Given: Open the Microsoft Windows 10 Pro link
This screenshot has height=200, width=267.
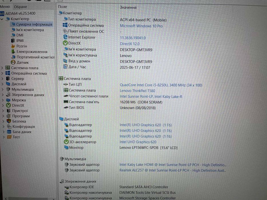Looking at the screenshot, I should (x=141, y=26).
